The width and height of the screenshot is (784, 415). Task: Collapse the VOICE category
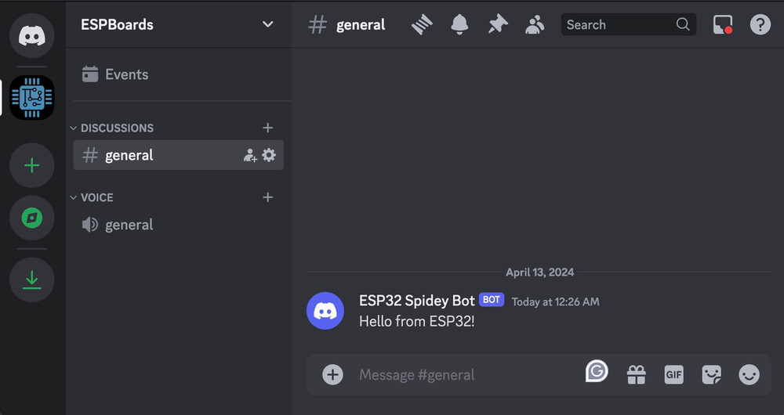(x=96, y=197)
